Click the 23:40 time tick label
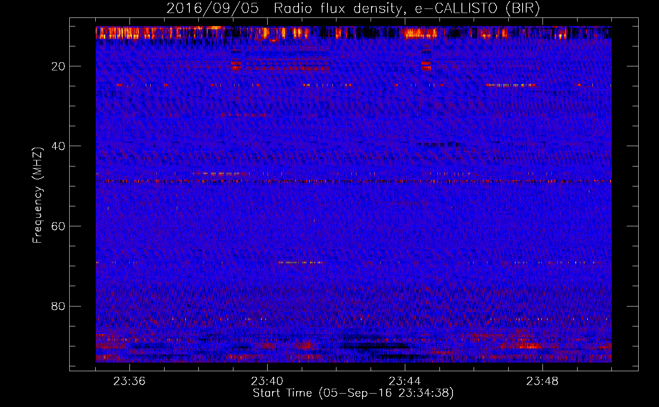The height and width of the screenshot is (407, 659). click(x=267, y=381)
